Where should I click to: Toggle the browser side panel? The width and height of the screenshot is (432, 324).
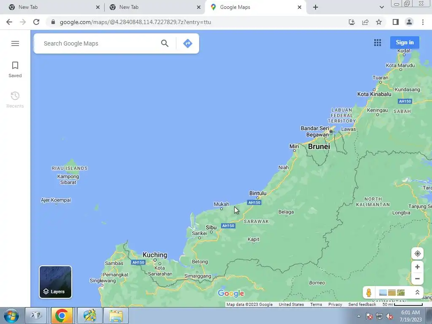pyautogui.click(x=396, y=22)
